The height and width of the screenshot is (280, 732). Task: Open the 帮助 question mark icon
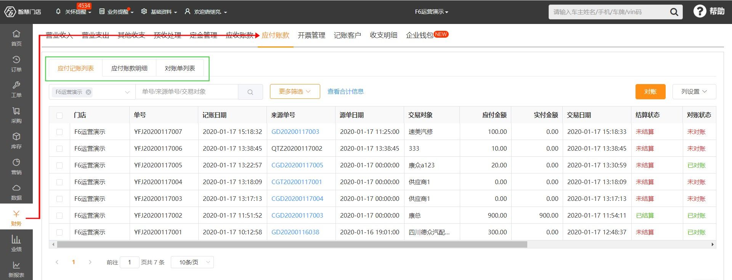tap(700, 11)
